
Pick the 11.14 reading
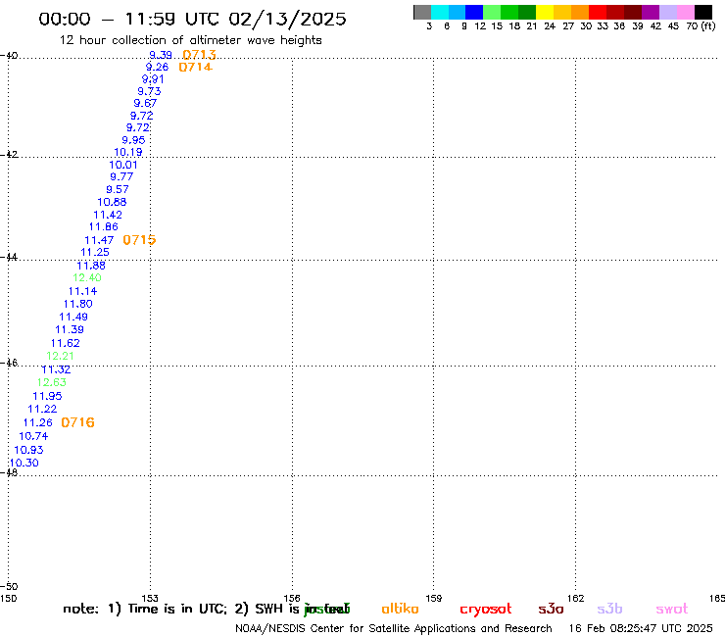[82, 291]
